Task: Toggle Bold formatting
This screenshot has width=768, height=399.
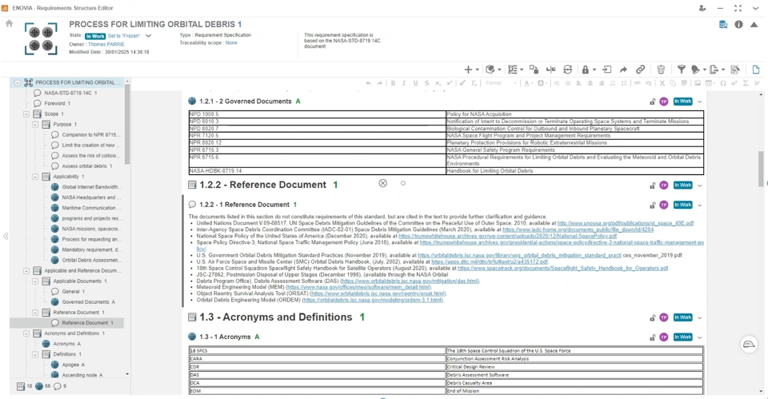Action: tap(393, 83)
